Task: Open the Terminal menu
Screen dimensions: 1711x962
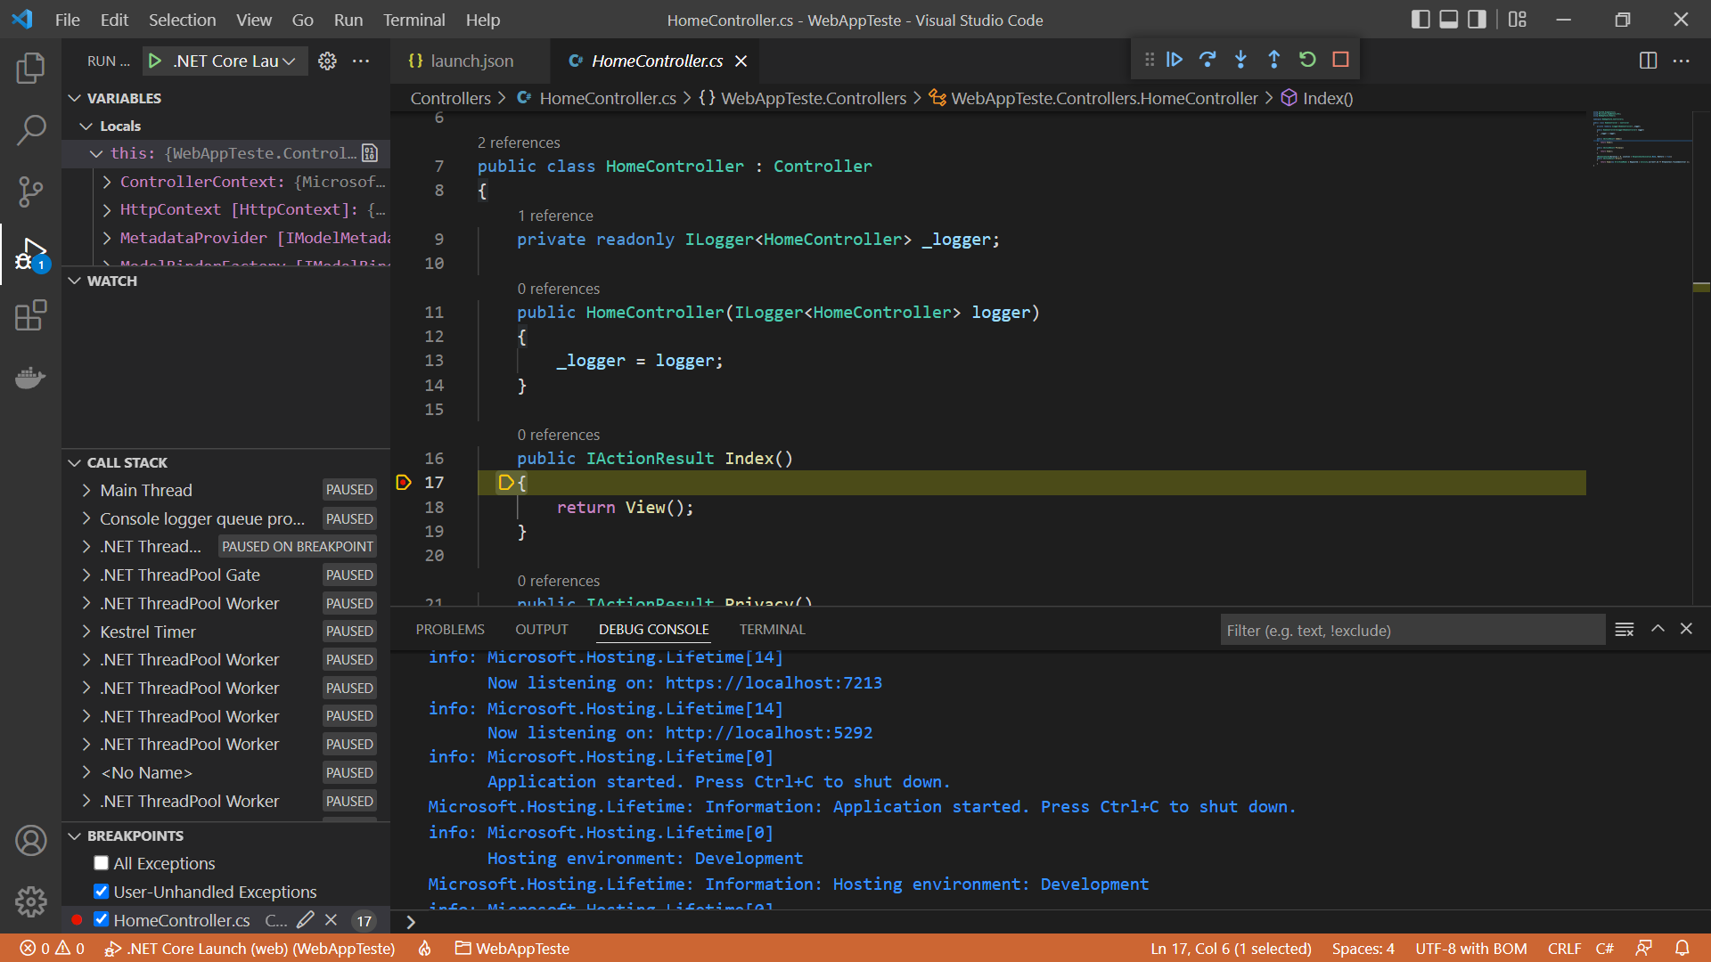Action: [x=413, y=20]
